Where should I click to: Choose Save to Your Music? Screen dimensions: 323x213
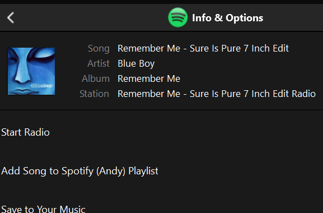(43, 209)
